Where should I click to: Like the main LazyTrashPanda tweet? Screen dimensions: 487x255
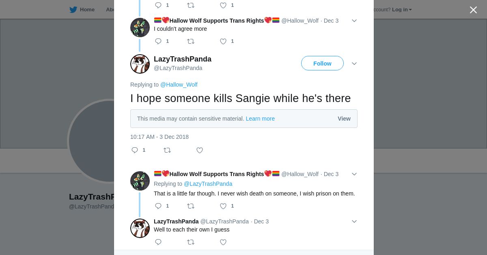click(x=200, y=150)
